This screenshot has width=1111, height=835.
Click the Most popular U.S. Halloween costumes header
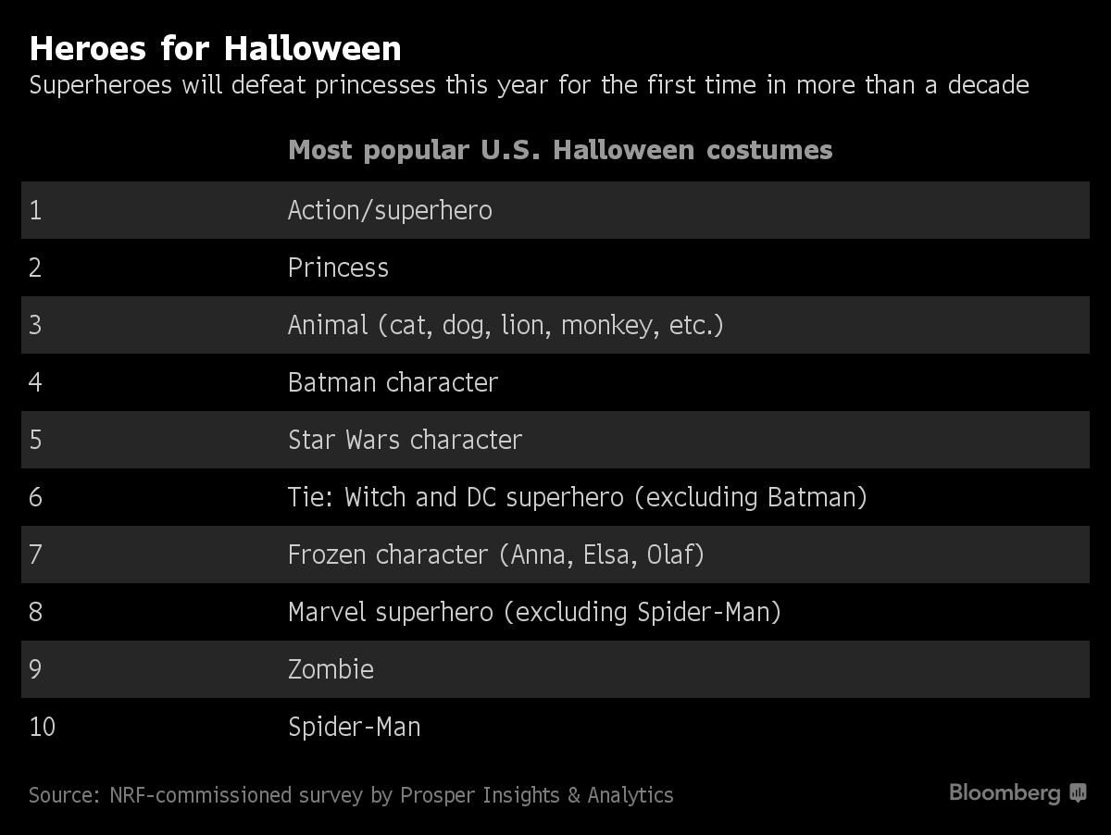coord(560,150)
